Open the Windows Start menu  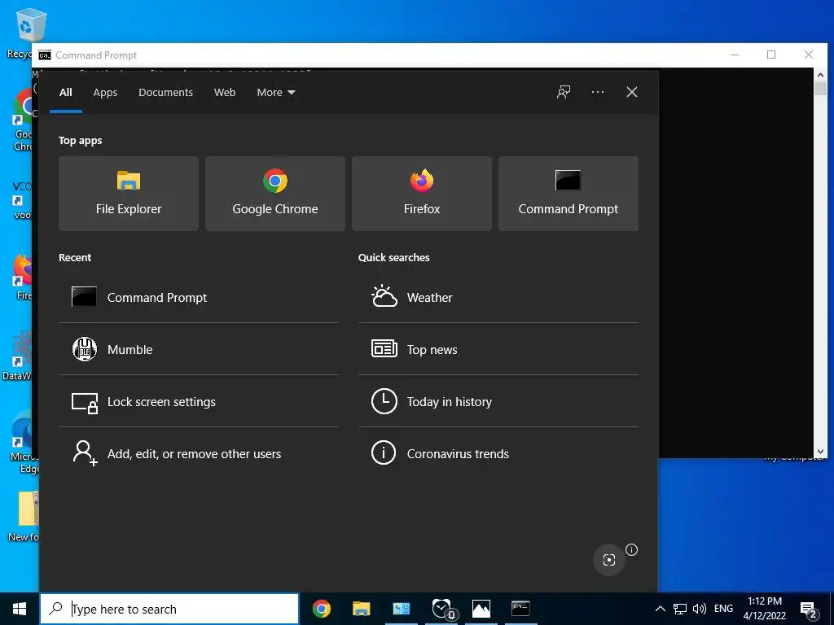(x=20, y=609)
